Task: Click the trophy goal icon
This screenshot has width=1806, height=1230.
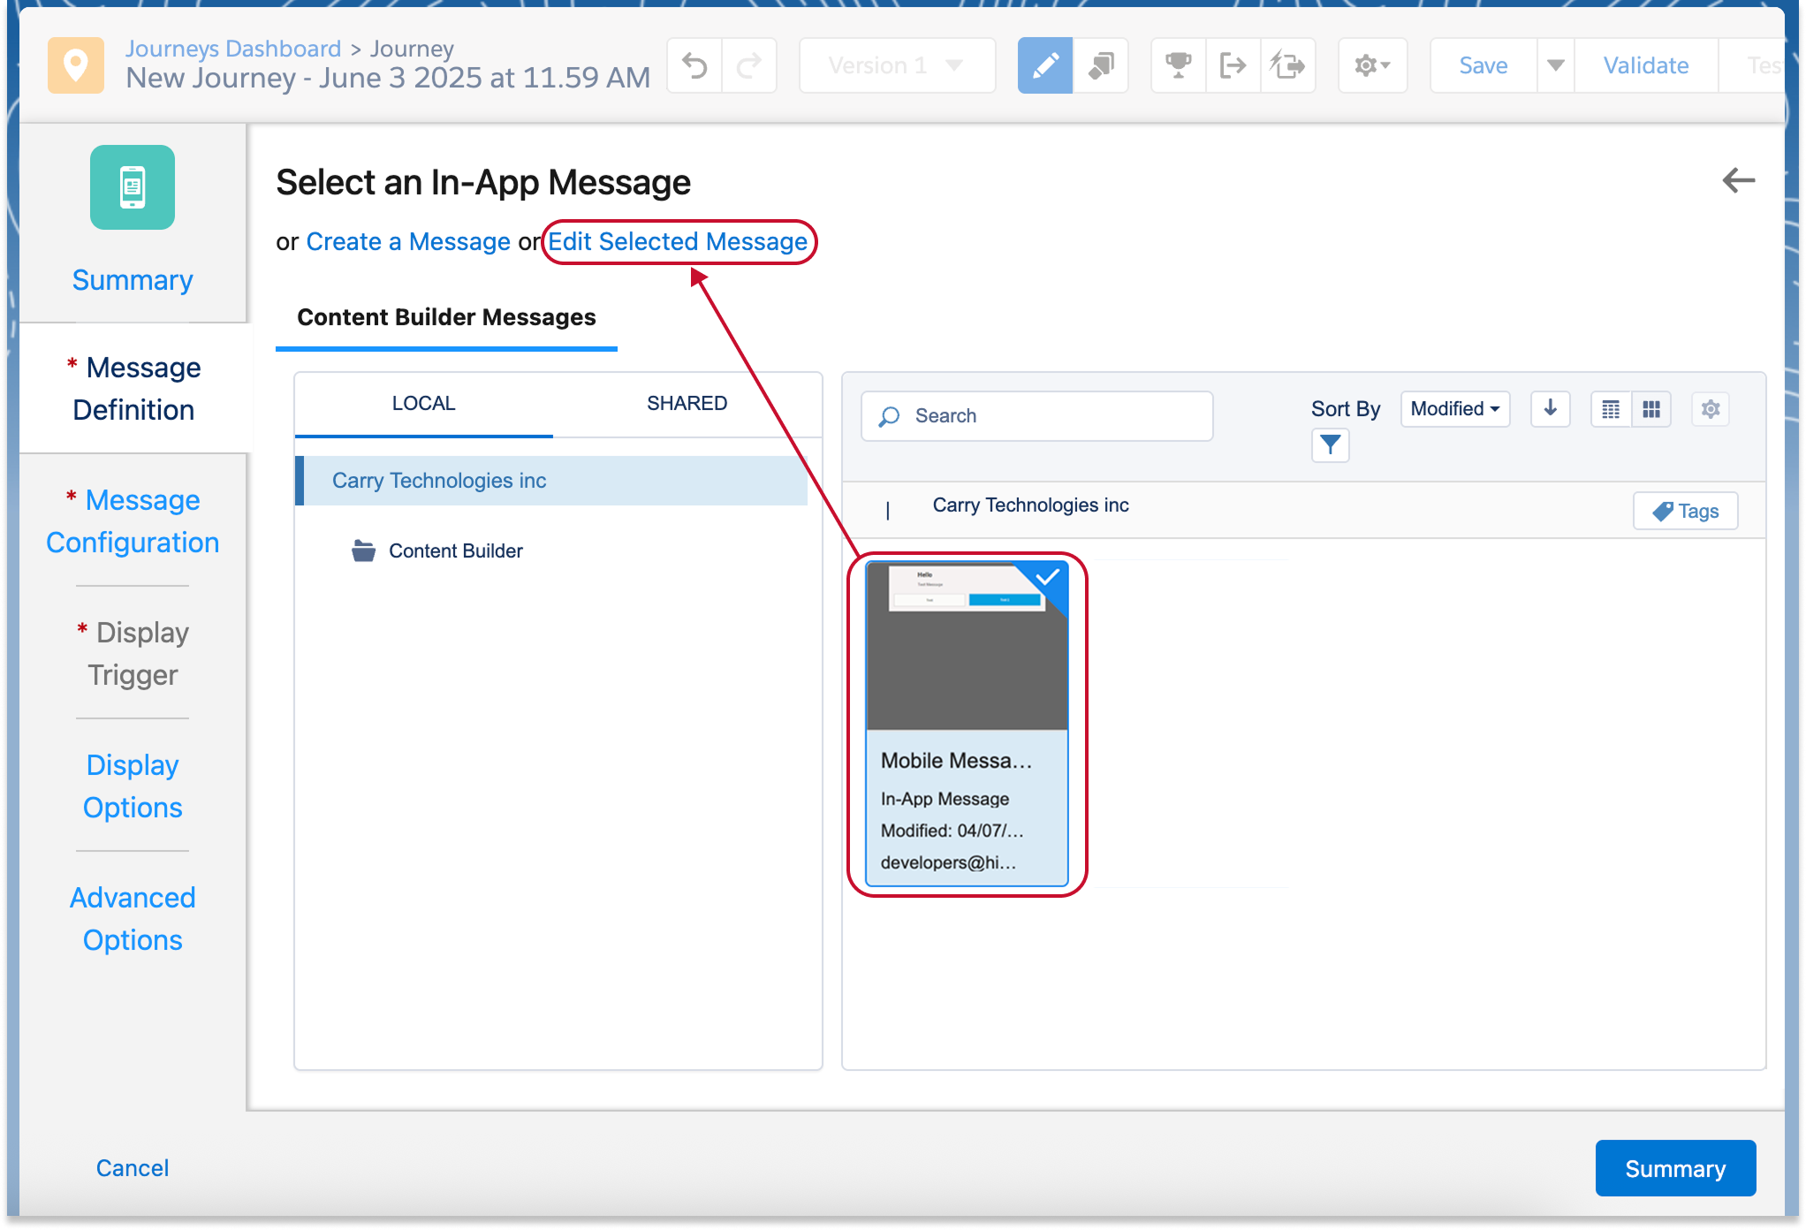Action: click(1178, 65)
